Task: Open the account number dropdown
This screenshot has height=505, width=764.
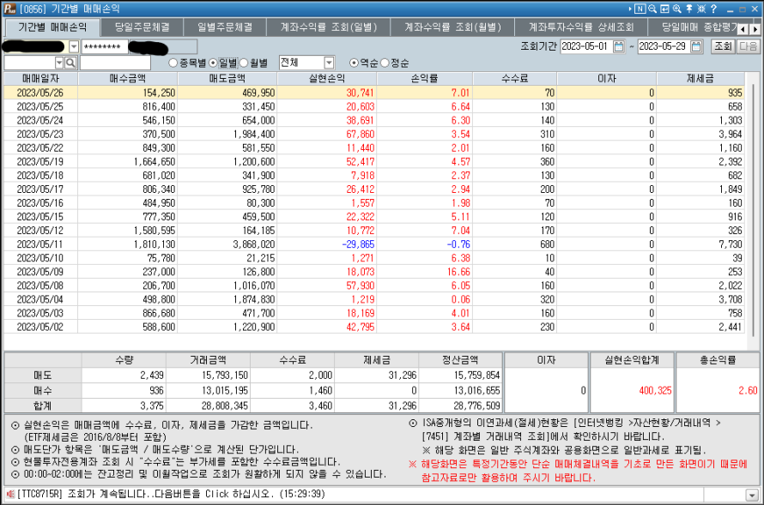Action: [73, 46]
